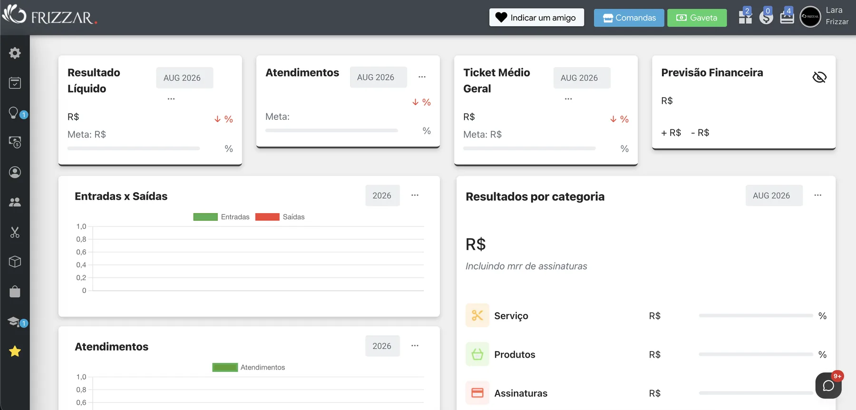Open Ticket Médio Geral three-dots menu
The height and width of the screenshot is (410, 856).
[x=568, y=99]
